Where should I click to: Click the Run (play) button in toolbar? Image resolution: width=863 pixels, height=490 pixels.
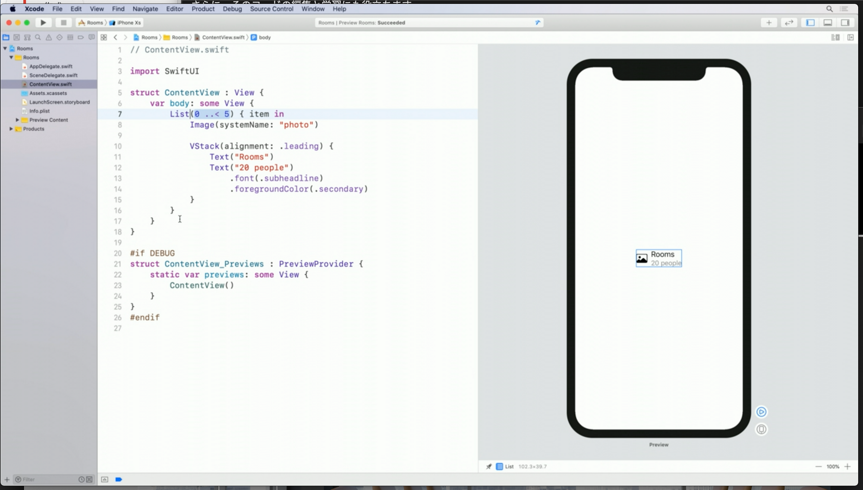point(43,22)
